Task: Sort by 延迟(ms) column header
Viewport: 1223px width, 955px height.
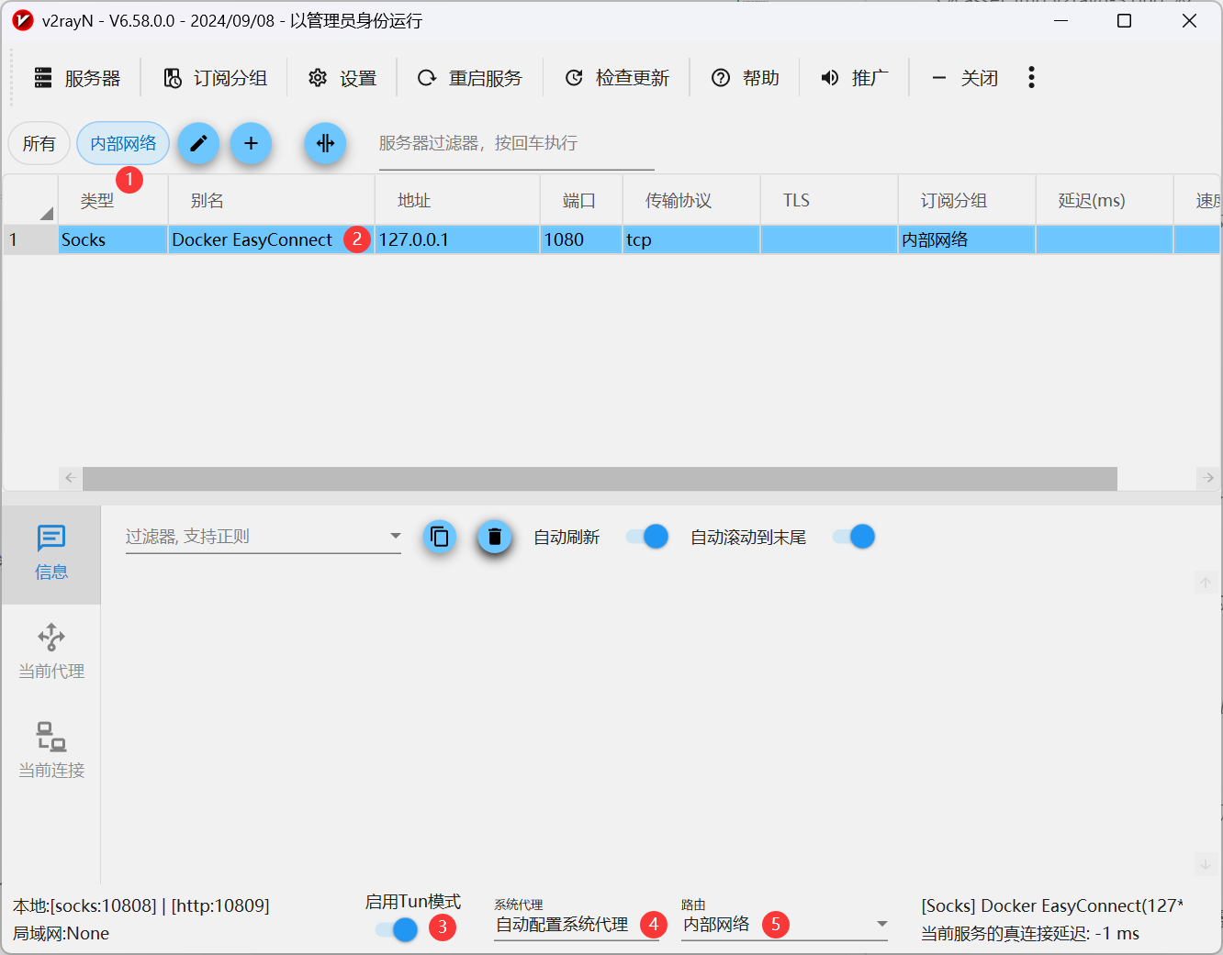Action: click(1105, 201)
